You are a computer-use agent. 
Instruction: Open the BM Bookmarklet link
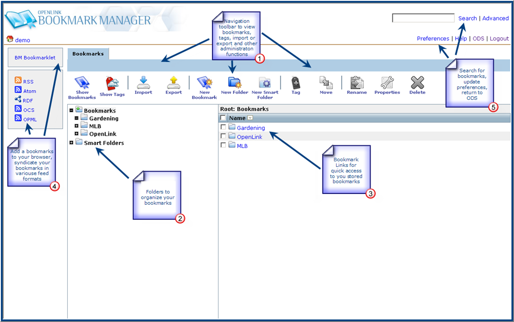pos(35,58)
